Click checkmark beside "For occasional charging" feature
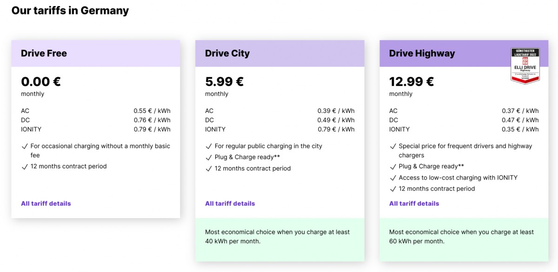558x272 pixels. coord(25,146)
